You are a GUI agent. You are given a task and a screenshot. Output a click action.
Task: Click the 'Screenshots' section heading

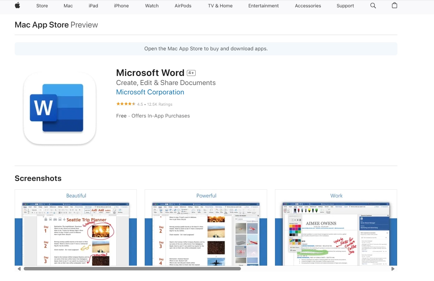[38, 178]
